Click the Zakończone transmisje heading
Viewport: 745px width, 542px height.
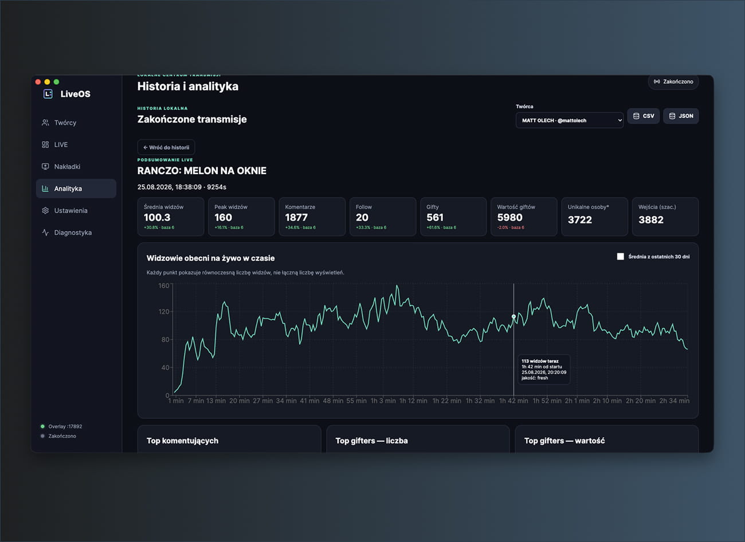[x=192, y=119]
